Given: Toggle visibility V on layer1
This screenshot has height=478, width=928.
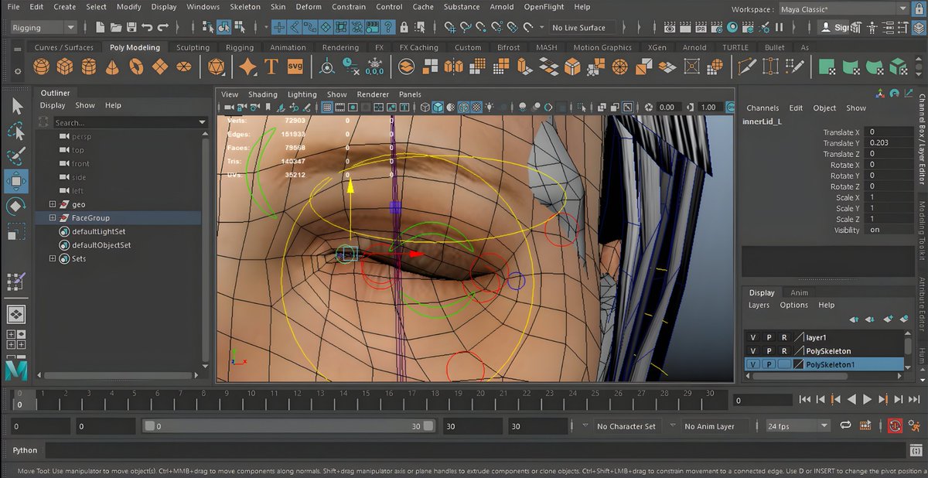Looking at the screenshot, I should coord(753,338).
